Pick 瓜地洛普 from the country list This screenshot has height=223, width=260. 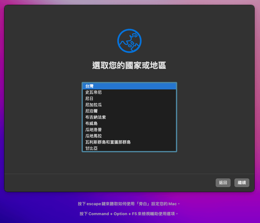point(129,130)
